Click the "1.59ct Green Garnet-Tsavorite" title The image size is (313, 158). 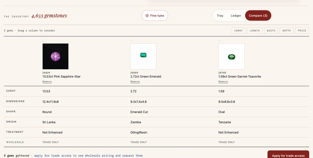(240, 77)
